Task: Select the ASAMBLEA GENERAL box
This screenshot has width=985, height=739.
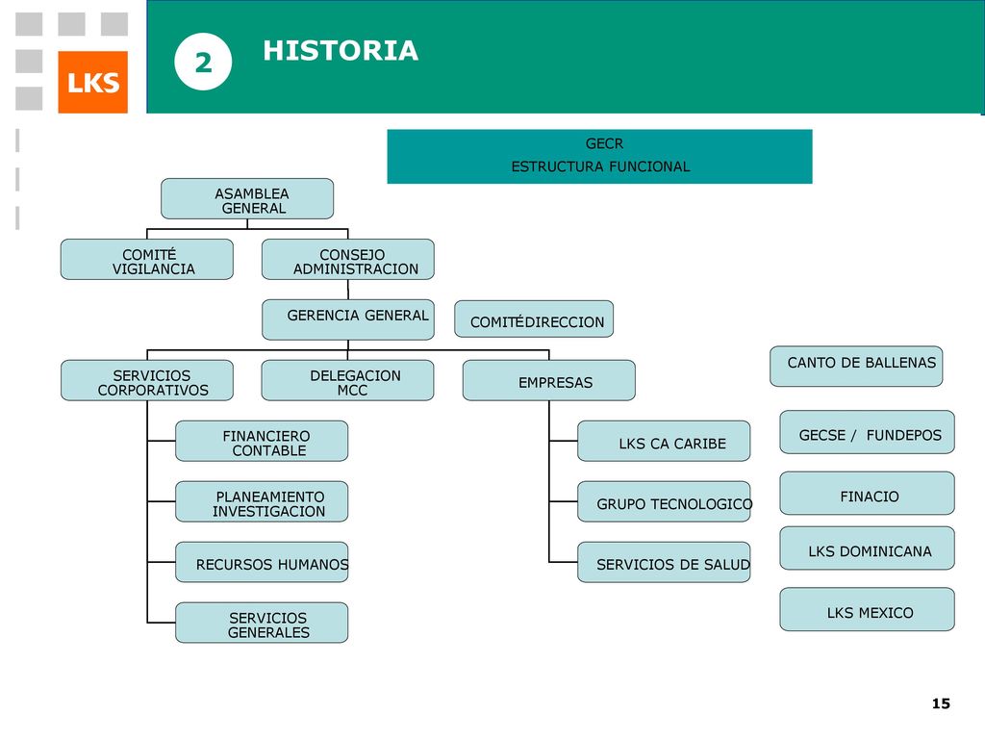Action: click(x=247, y=199)
